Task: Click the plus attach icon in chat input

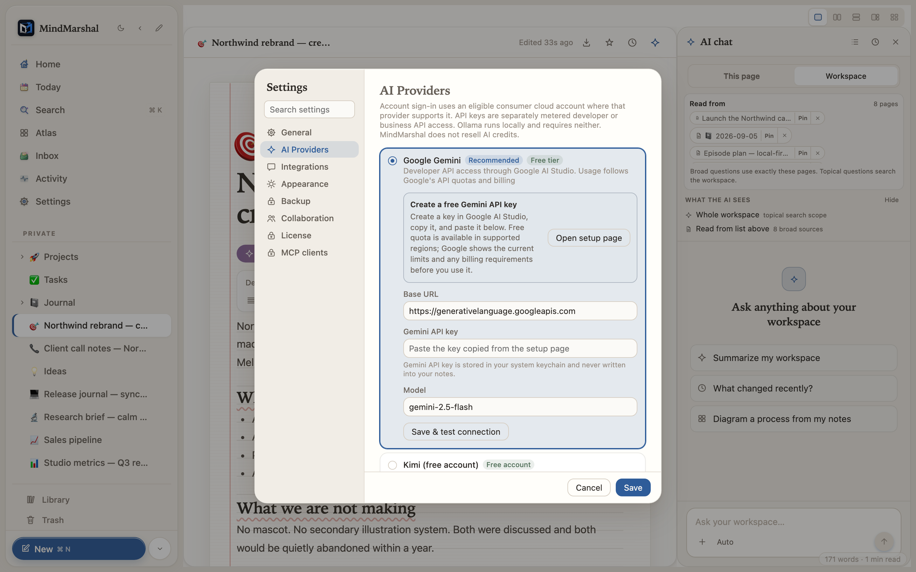Action: (702, 542)
